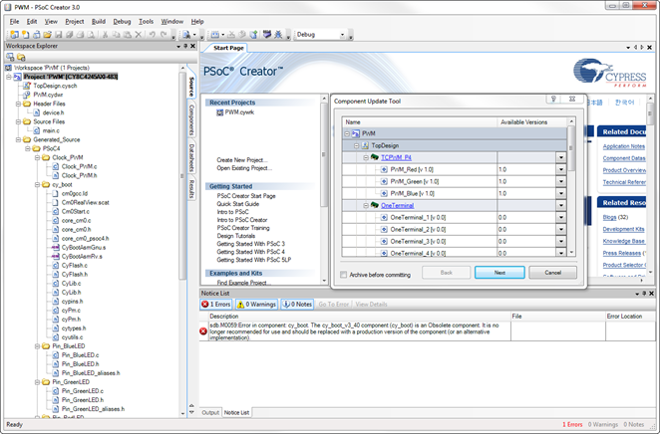Image resolution: width=660 pixels, height=434 pixels.
Task: Click the Cancel button in update tool
Action: (x=552, y=273)
